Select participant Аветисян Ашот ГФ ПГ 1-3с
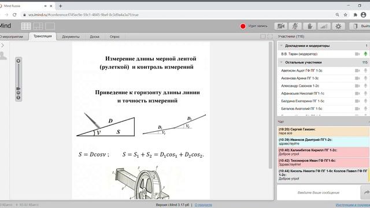 [302, 70]
